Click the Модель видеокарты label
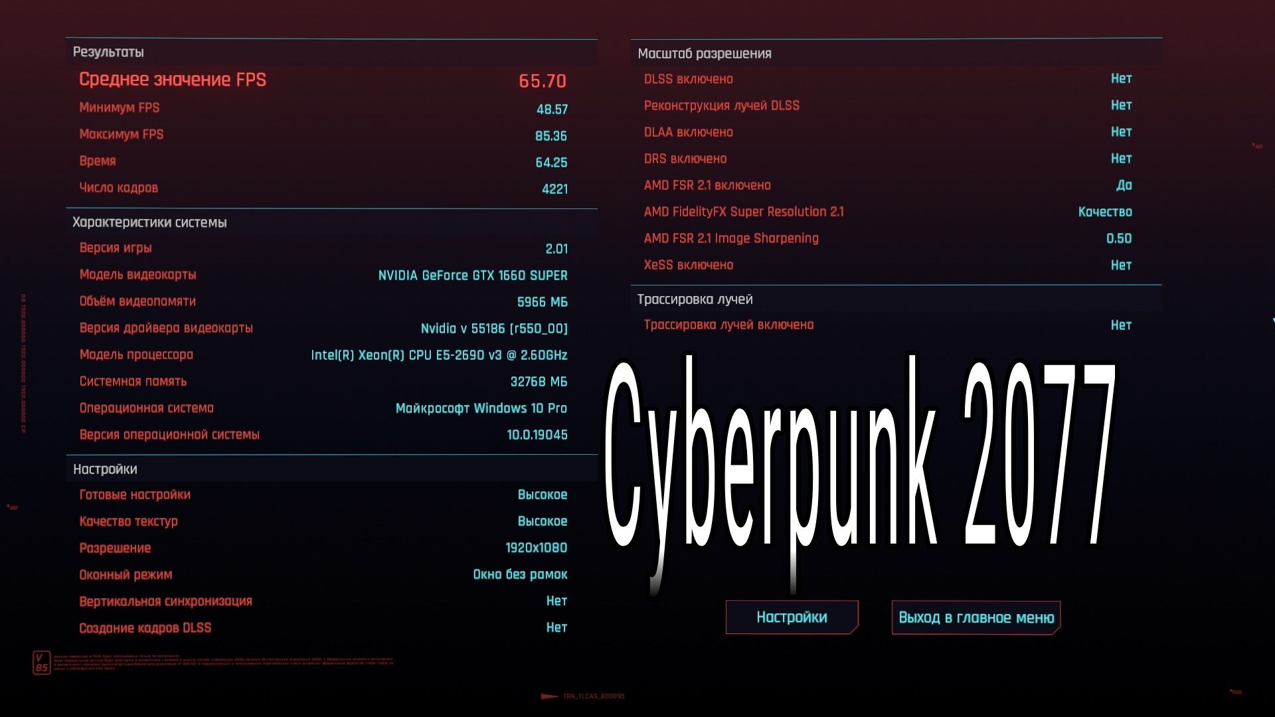 click(x=137, y=275)
